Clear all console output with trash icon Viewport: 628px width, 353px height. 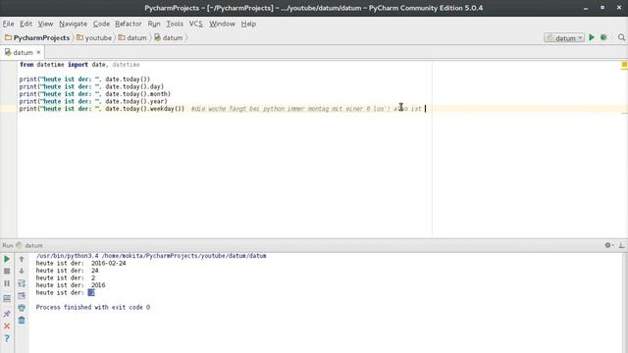(x=22, y=321)
